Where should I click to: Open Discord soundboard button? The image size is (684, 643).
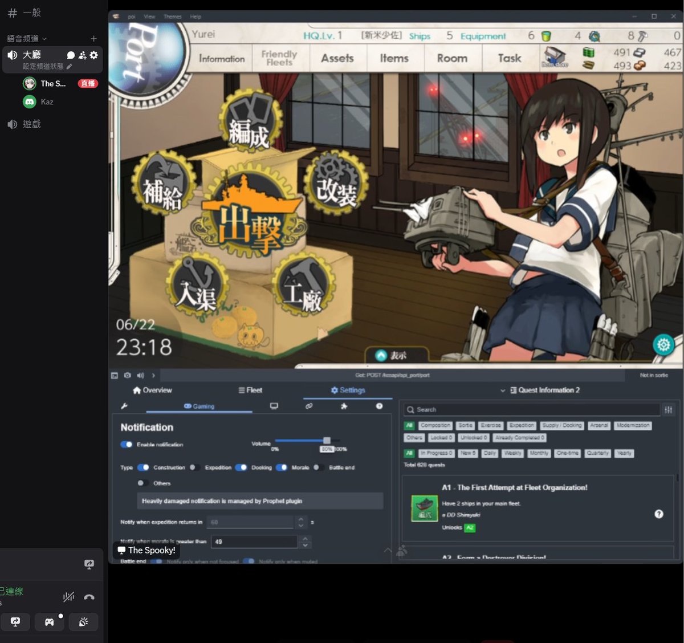point(84,622)
